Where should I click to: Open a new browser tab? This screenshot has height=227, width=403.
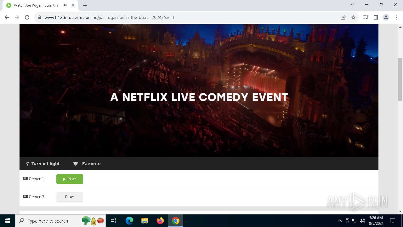[85, 5]
